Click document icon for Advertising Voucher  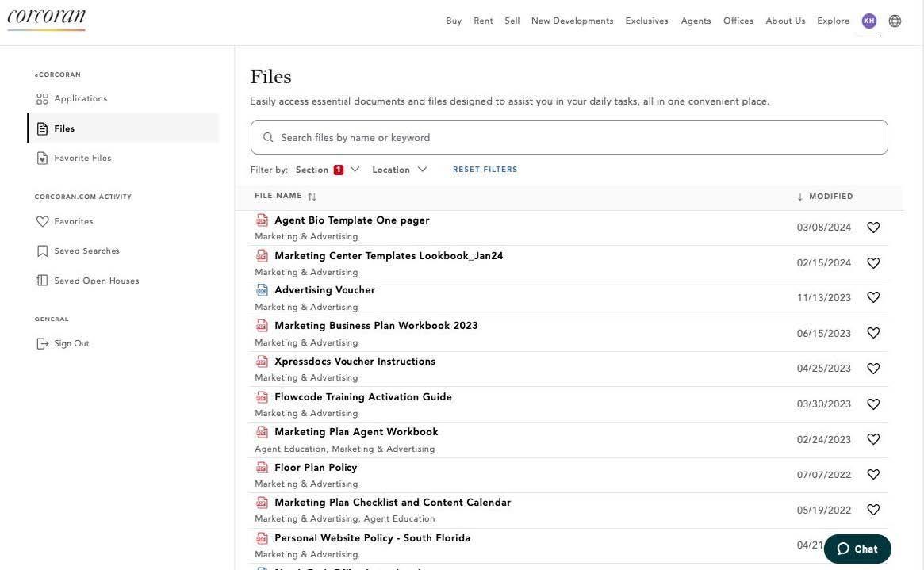(262, 289)
